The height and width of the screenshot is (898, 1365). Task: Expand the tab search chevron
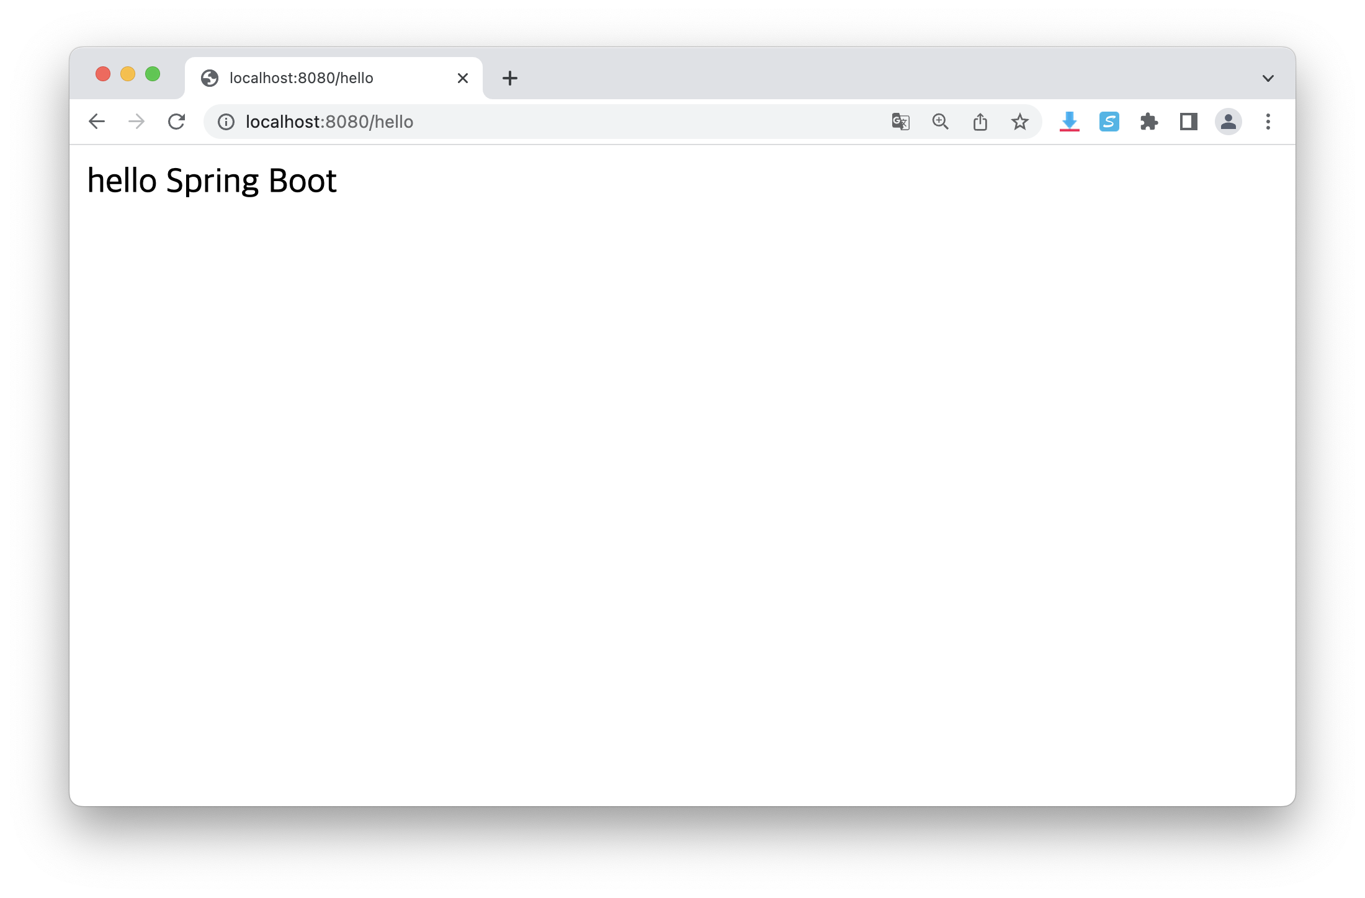click(1268, 78)
